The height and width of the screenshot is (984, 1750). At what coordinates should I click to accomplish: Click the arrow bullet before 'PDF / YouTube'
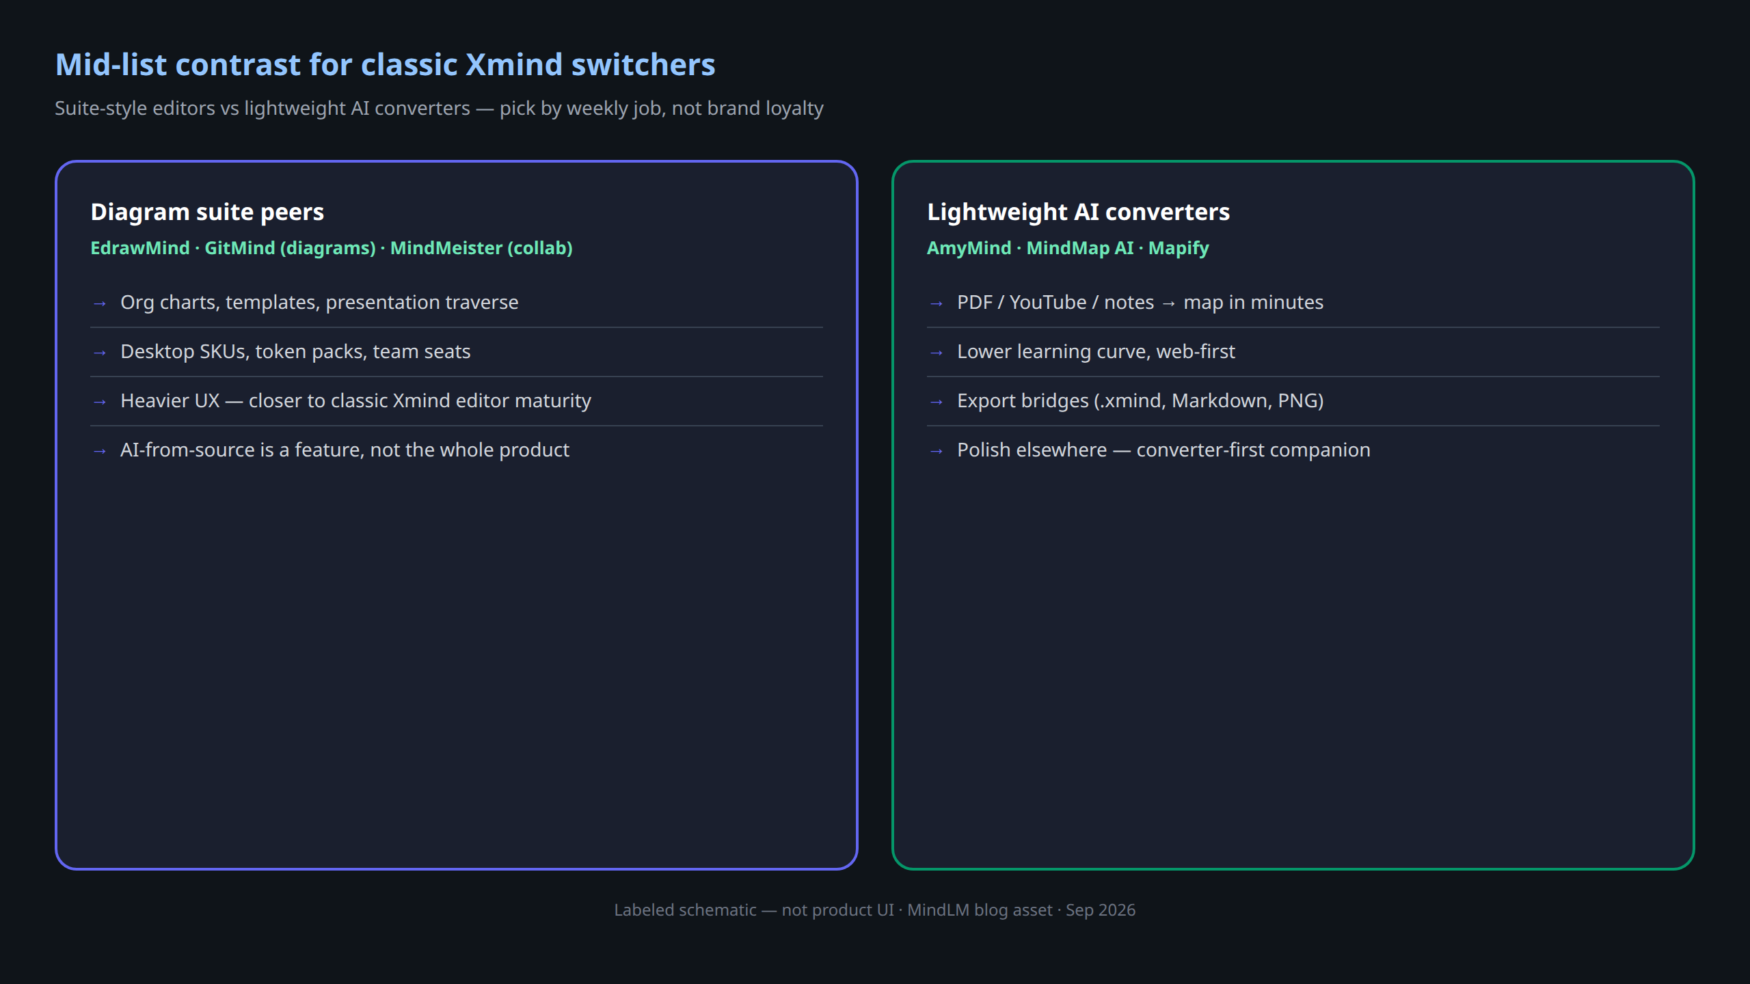[x=937, y=303]
